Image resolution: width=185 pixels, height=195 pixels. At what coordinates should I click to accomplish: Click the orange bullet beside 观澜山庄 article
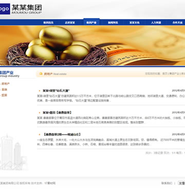(x=40, y=134)
